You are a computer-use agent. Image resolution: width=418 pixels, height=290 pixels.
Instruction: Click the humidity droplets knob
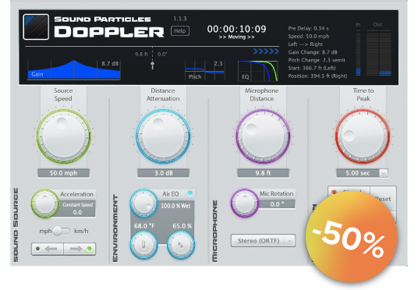click(181, 245)
